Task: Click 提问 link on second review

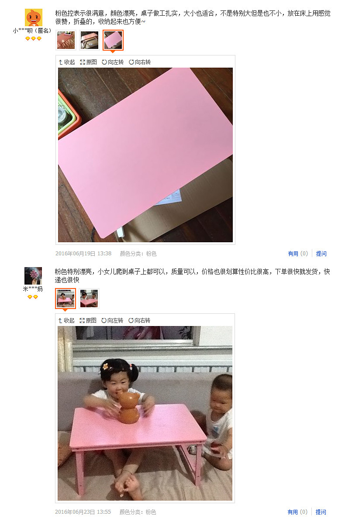Action: click(321, 512)
